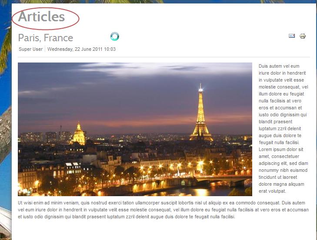
Task: Click the teal loading spinner circle
Action: pyautogui.click(x=115, y=36)
